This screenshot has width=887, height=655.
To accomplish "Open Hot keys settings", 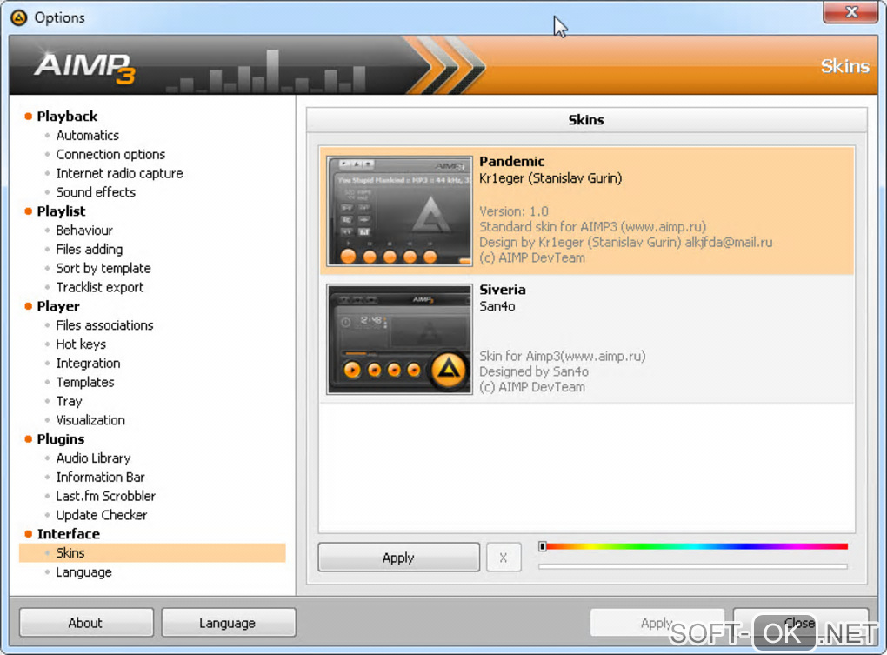I will [80, 344].
